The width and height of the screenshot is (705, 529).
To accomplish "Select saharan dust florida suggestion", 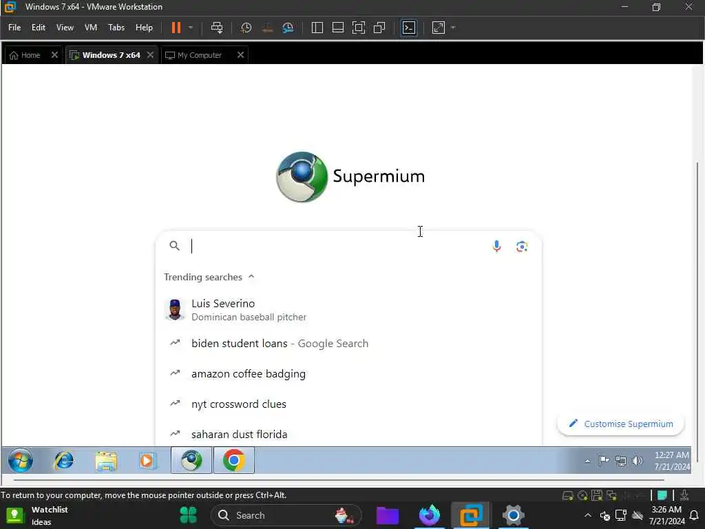I will [348, 434].
